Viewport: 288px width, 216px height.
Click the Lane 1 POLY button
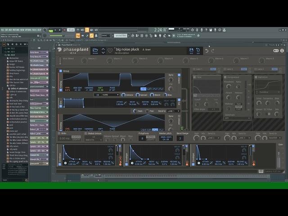coord(213,69)
